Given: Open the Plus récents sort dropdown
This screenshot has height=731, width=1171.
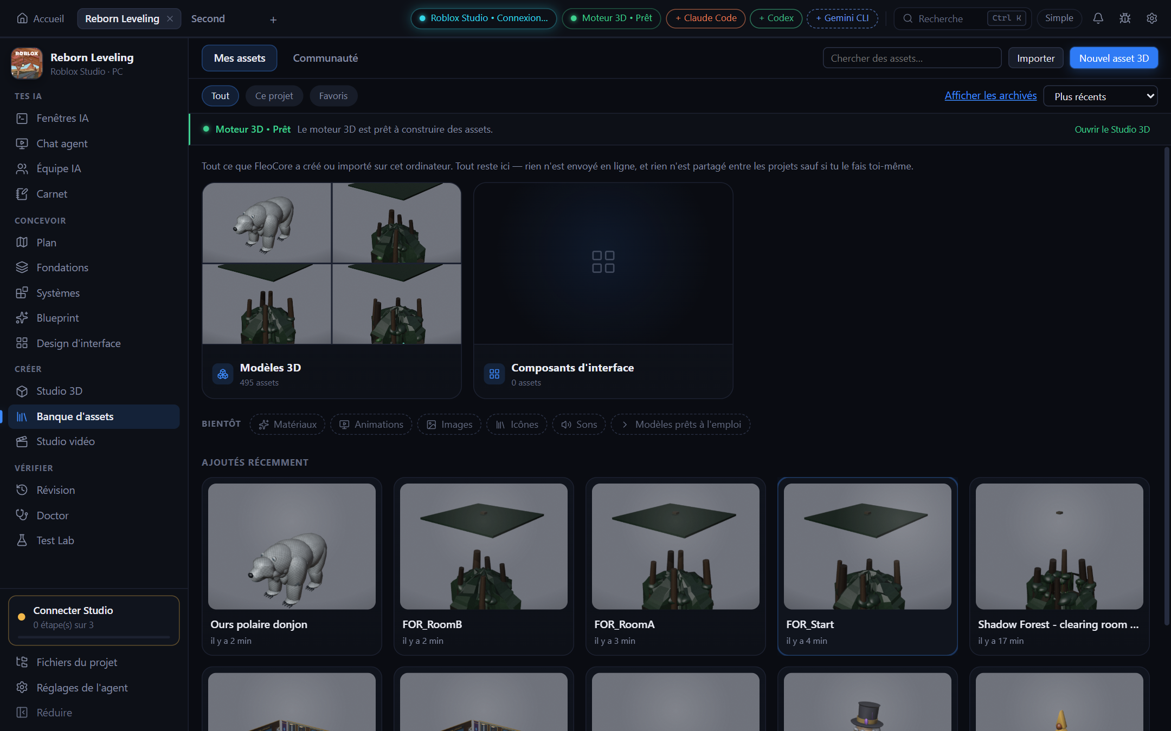Looking at the screenshot, I should [x=1100, y=96].
